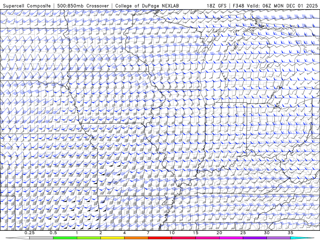Click 'College of DuPage NEXLAB' header text
Image resolution: width=320 pixels, height=240 pixels.
147,6
